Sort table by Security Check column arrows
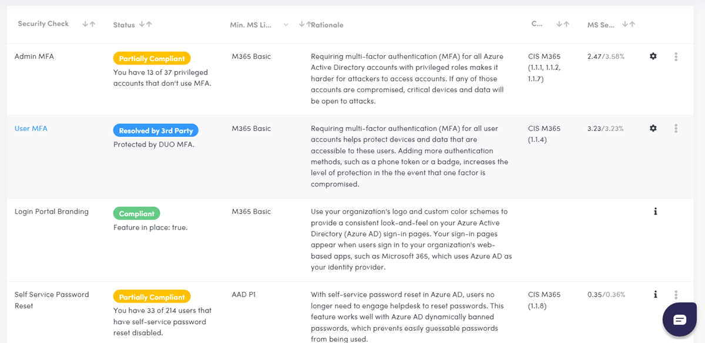The width and height of the screenshot is (705, 343). pyautogui.click(x=89, y=24)
